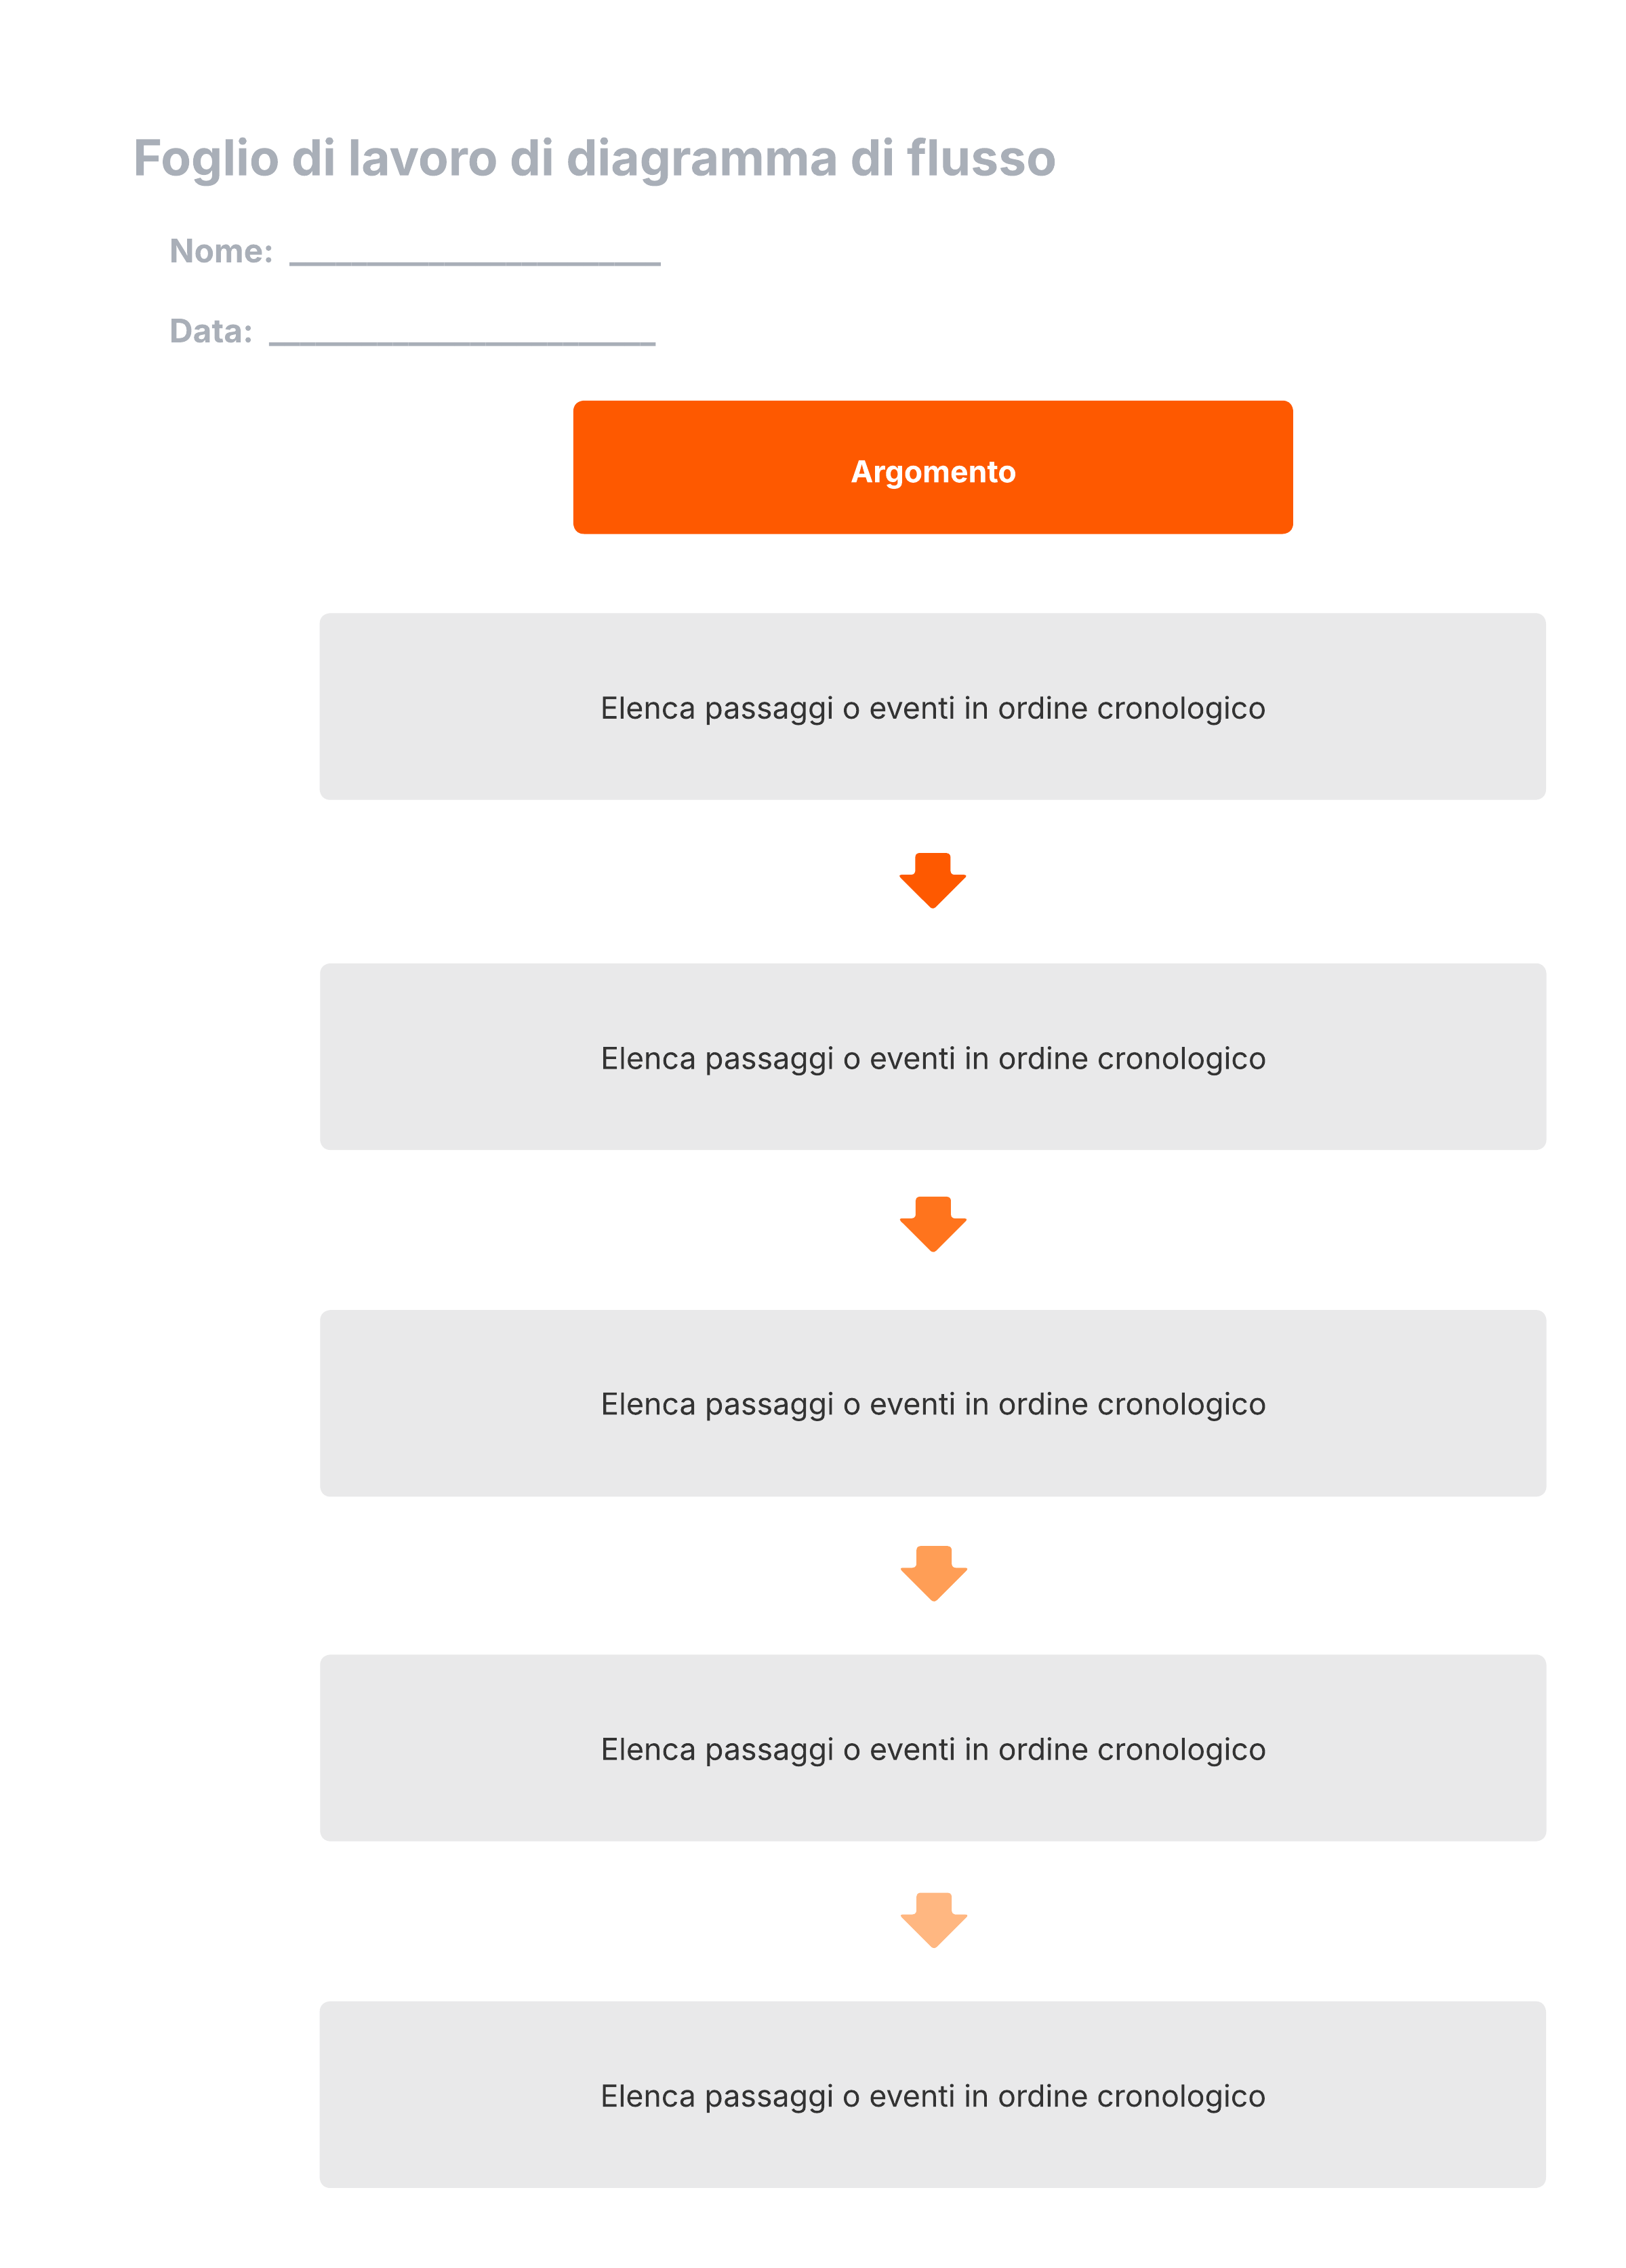Click "cronologico" in the last step box
The height and width of the screenshot is (2268, 1626).
(x=1180, y=2095)
